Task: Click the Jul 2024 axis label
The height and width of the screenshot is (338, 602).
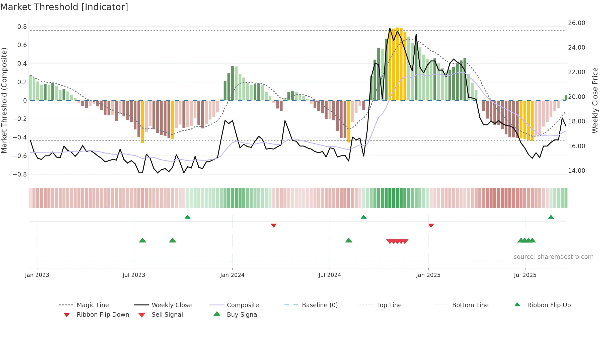Action: [330, 275]
